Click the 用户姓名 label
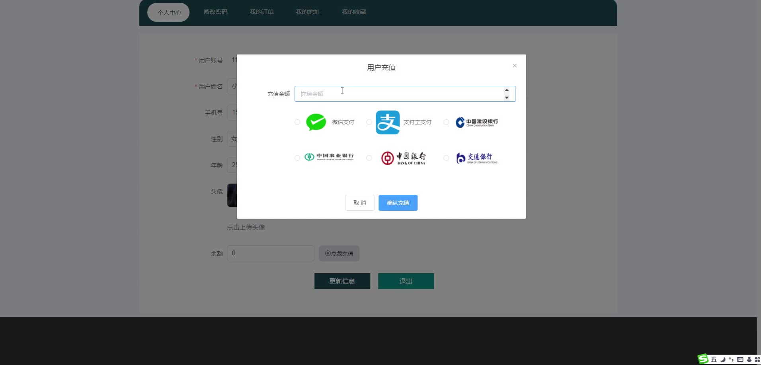Screen dimensions: 761x365 [x=211, y=86]
